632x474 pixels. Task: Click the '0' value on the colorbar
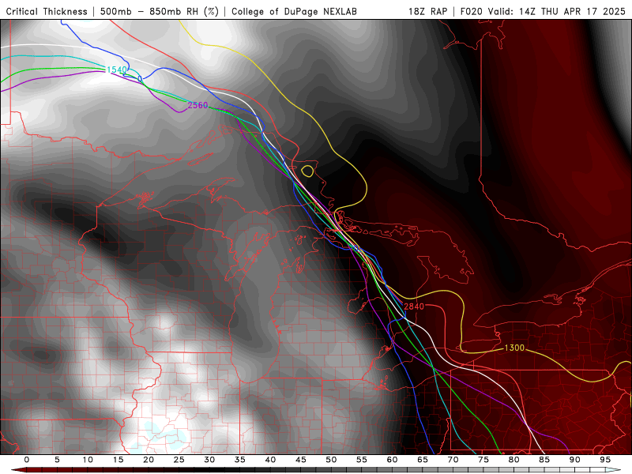[x=27, y=460]
